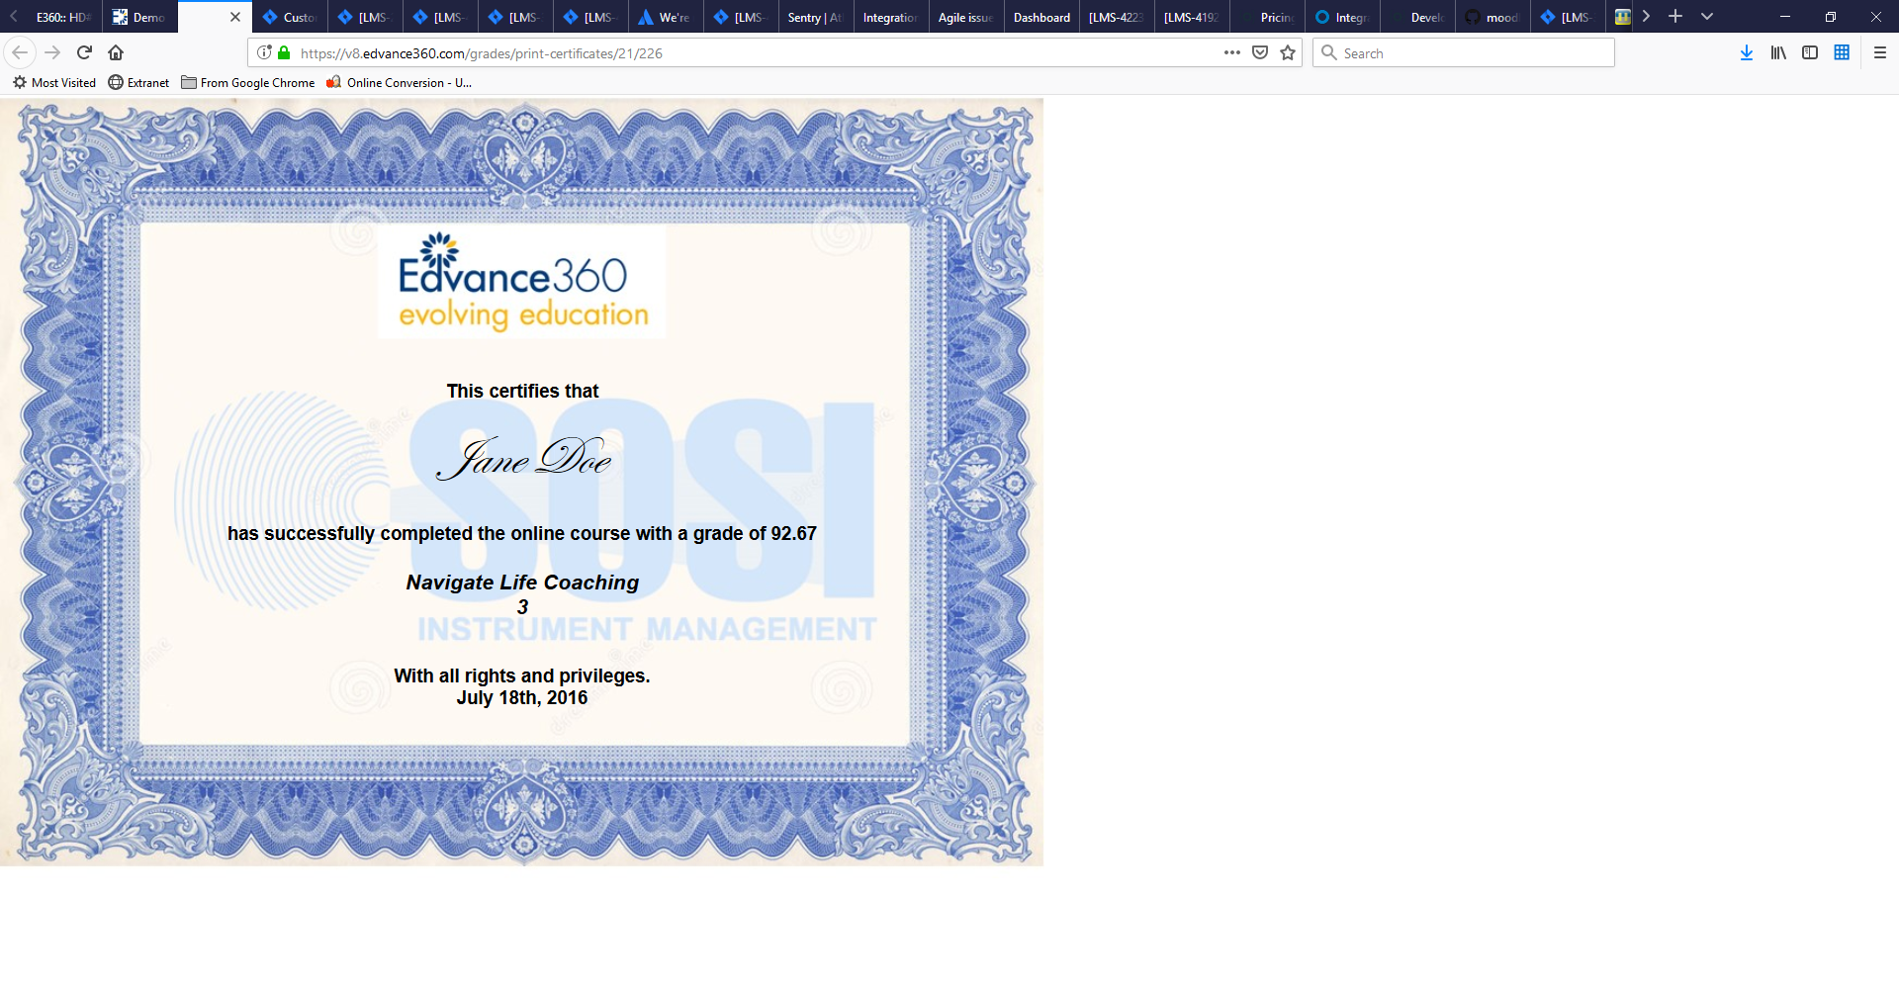Image resolution: width=1899 pixels, height=988 pixels.
Task: Open the Most Visited bookmarks folder
Action: (54, 83)
